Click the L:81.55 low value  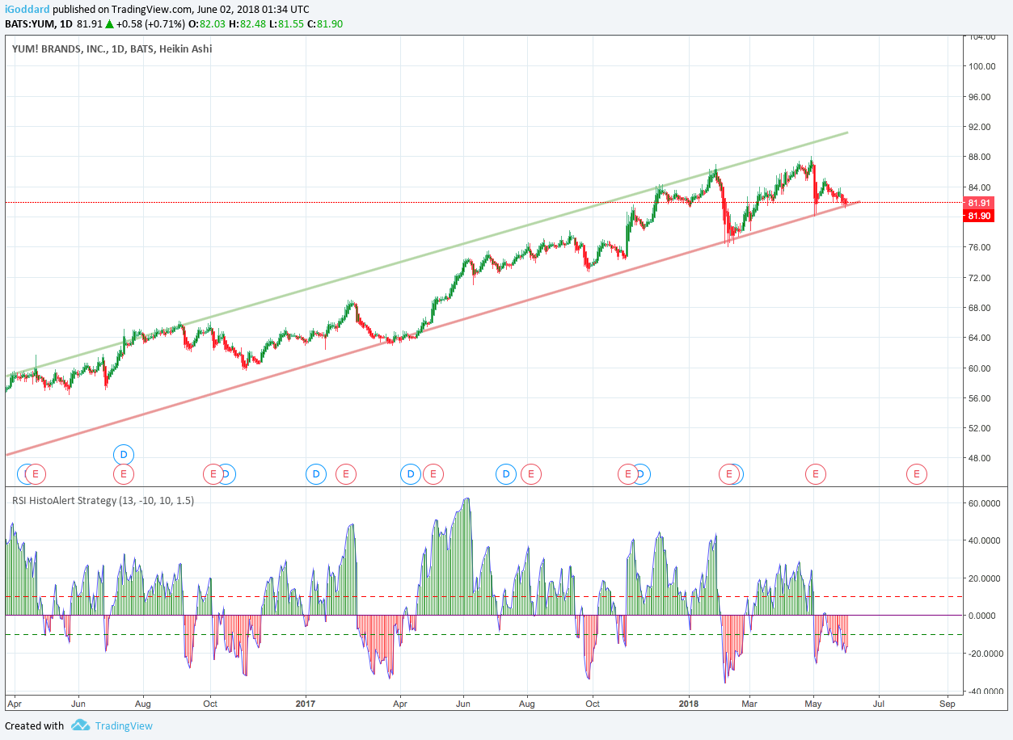(286, 24)
